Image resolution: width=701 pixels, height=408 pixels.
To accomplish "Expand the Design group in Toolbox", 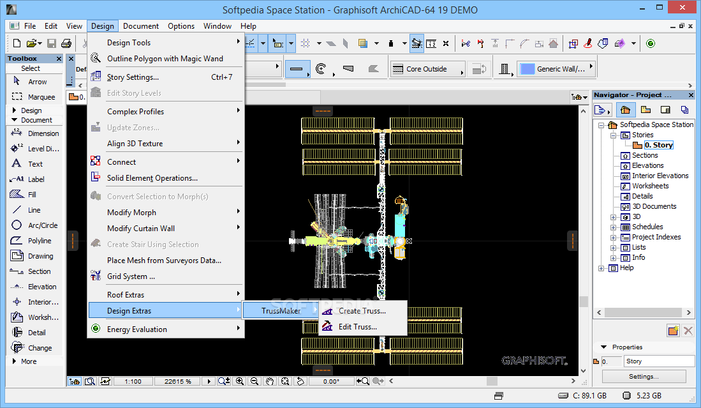I will coord(14,110).
